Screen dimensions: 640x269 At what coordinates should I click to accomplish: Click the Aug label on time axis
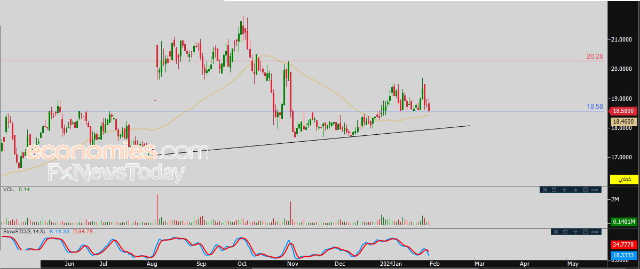coord(152,264)
